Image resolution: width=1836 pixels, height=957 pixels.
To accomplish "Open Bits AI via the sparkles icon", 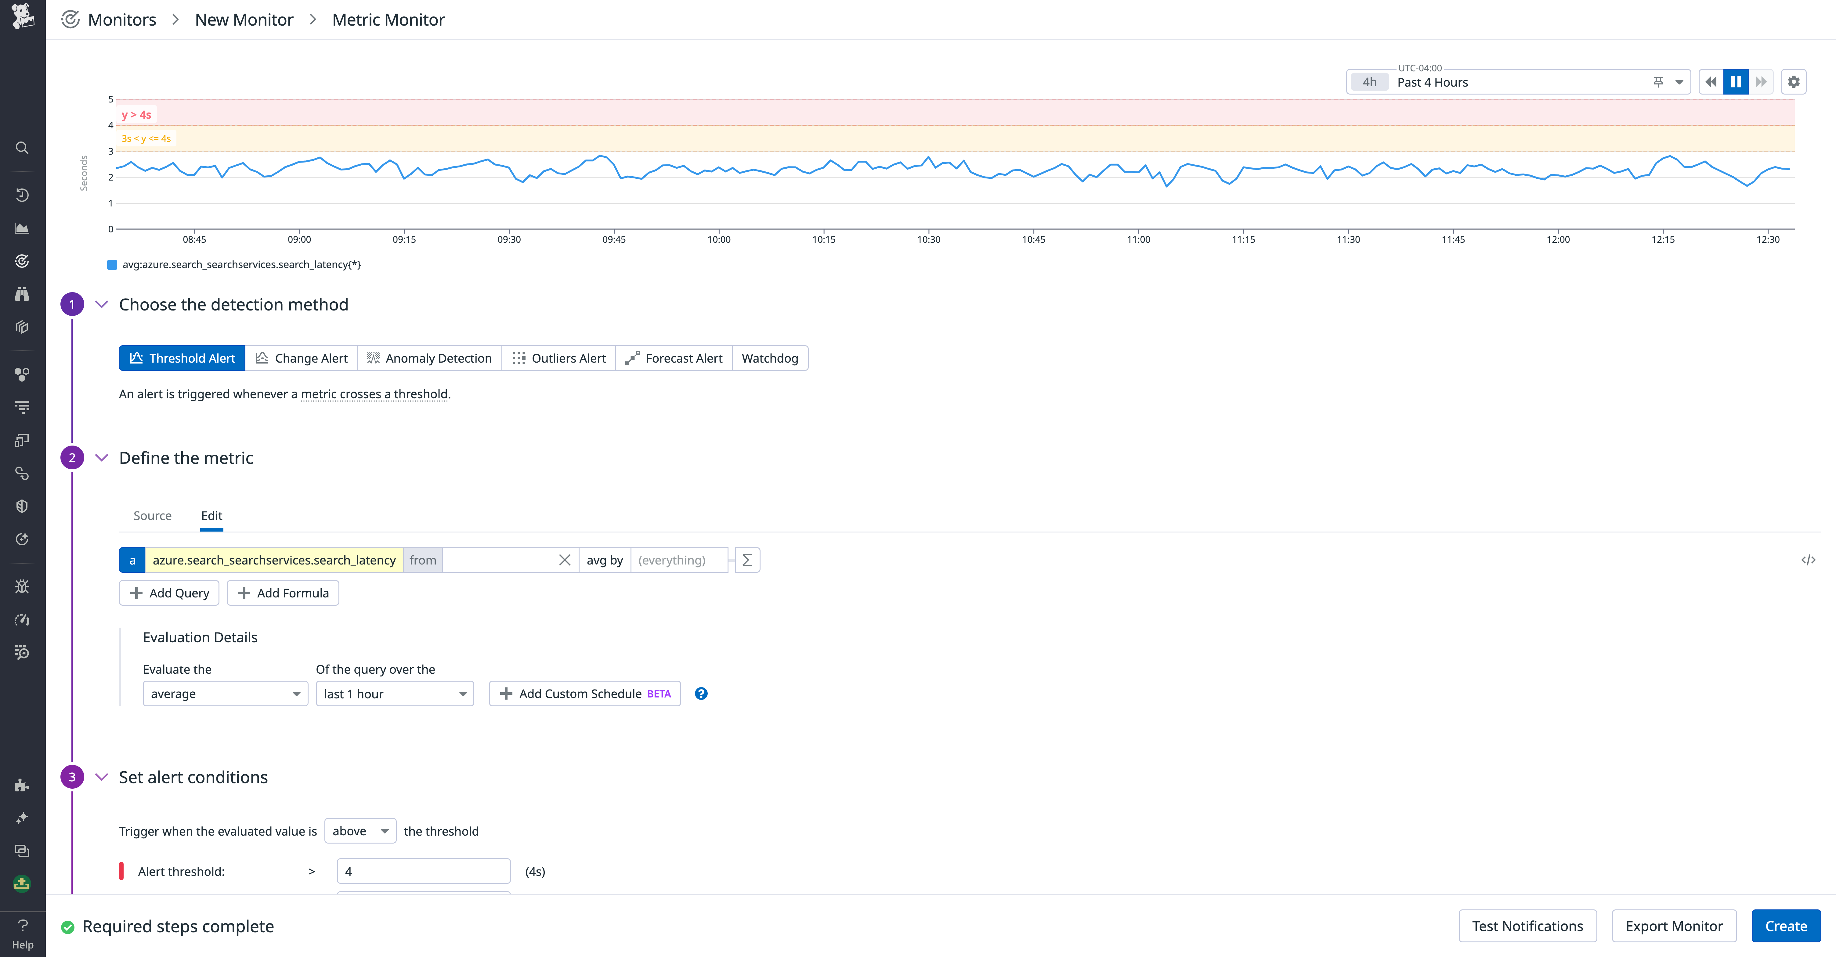I will tap(21, 817).
